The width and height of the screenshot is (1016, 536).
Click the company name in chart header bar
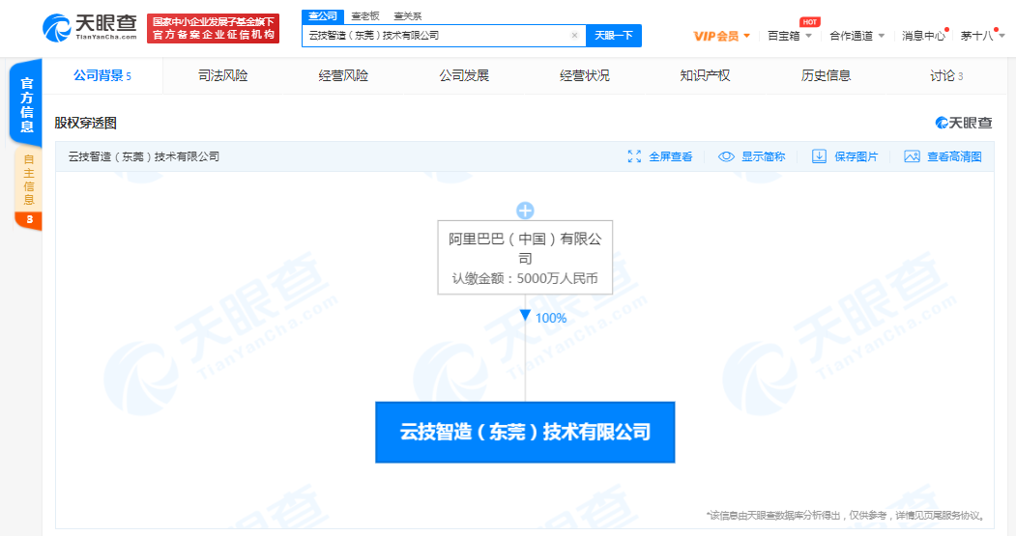click(x=144, y=156)
